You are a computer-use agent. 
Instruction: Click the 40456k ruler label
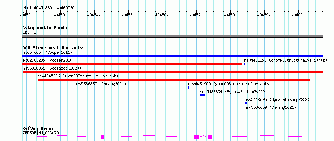(162, 15)
